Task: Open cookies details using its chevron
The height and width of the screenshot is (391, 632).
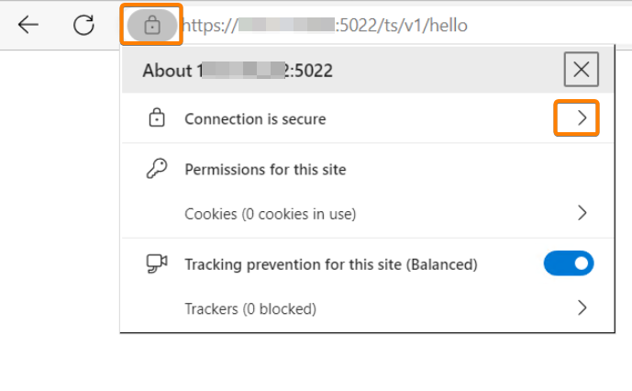Action: (x=582, y=213)
